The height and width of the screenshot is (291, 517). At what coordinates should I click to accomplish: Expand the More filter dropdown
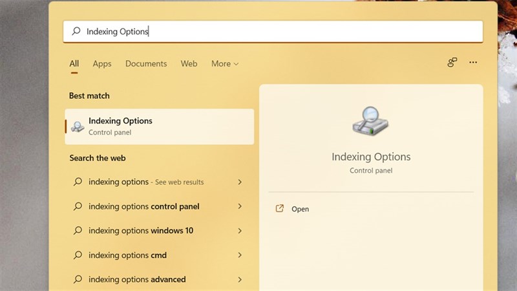tap(224, 63)
